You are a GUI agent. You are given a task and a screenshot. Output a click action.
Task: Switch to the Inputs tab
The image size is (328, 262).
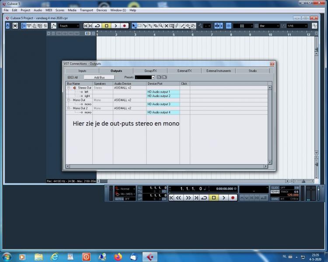82,71
